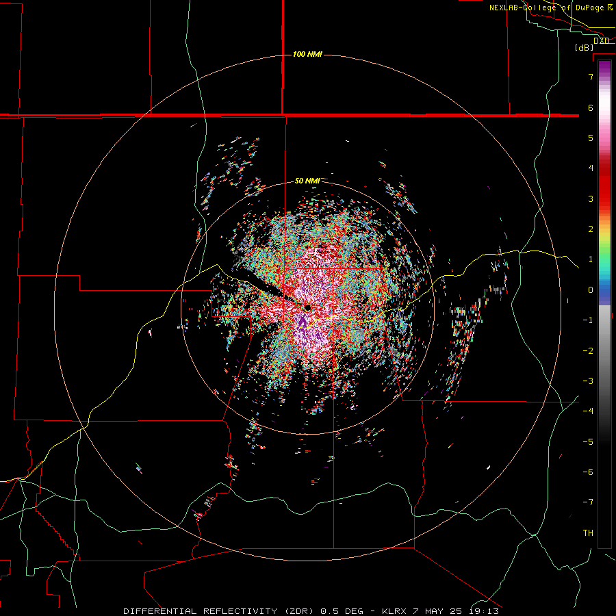The height and width of the screenshot is (616, 616).
Task: Click the -2 value on the color scale
Action: click(588, 351)
